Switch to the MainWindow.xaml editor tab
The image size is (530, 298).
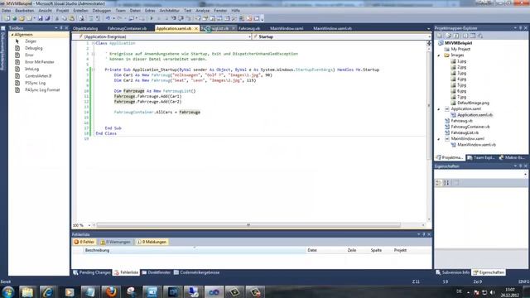click(x=287, y=28)
